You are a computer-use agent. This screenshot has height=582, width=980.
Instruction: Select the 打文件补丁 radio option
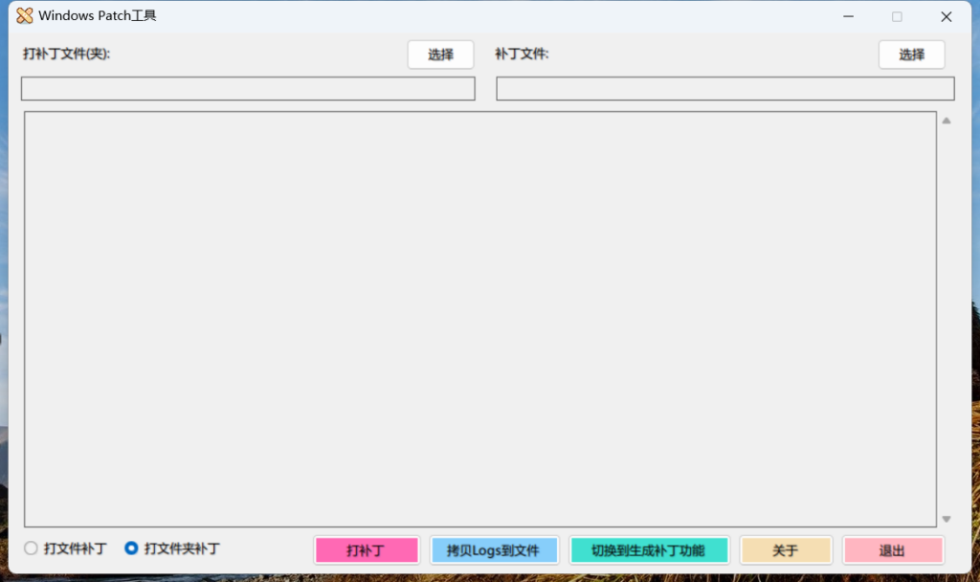pos(30,548)
